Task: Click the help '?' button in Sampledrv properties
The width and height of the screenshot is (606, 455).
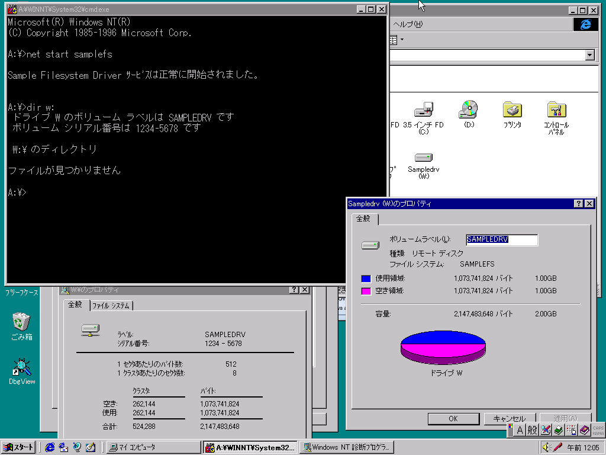Action: pyautogui.click(x=578, y=204)
